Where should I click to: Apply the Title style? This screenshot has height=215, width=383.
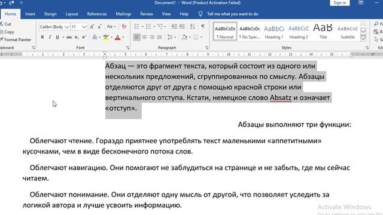pyautogui.click(x=323, y=32)
